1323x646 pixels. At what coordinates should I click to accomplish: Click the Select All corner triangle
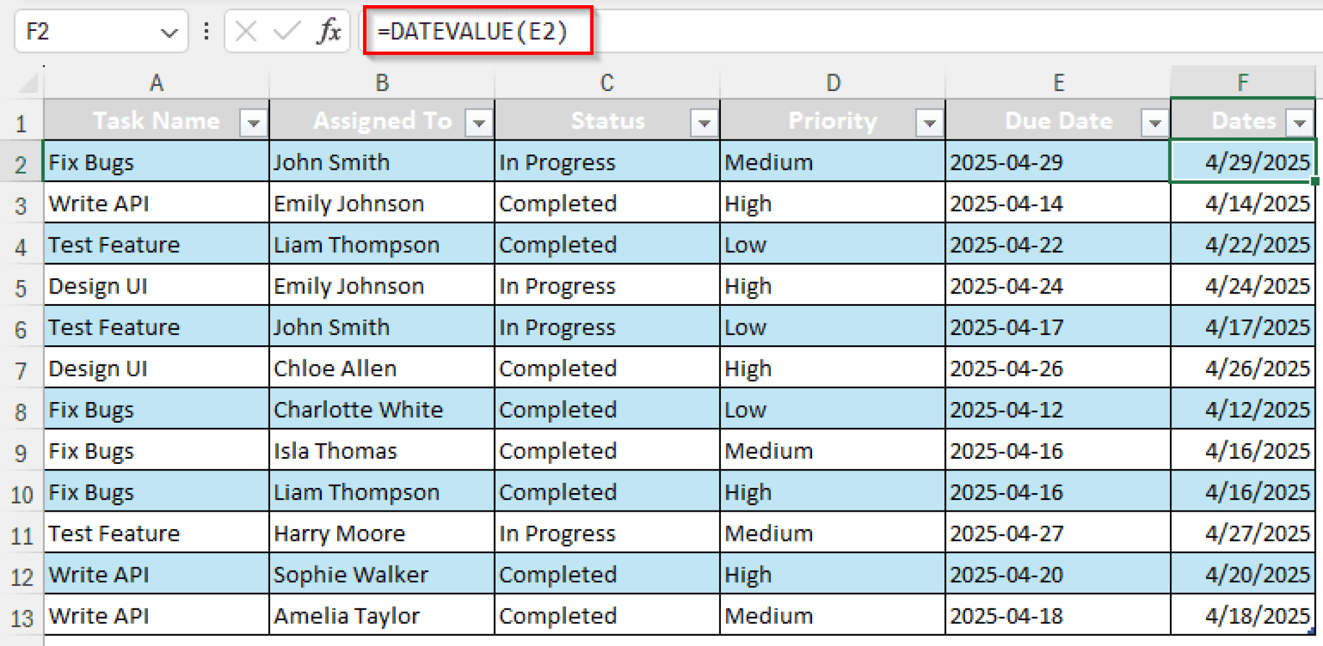[x=28, y=83]
